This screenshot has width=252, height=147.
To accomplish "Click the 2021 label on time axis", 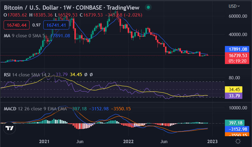I will click(44, 141).
